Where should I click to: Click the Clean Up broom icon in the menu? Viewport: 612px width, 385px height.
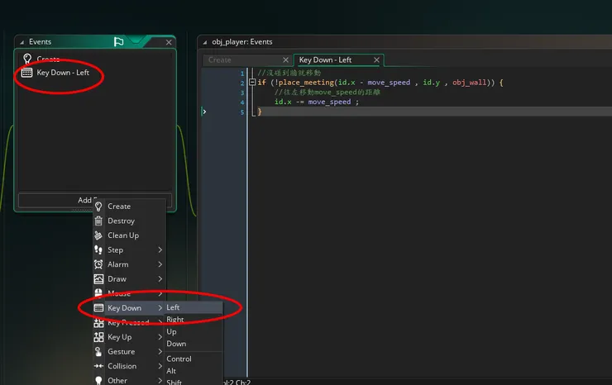[98, 235]
